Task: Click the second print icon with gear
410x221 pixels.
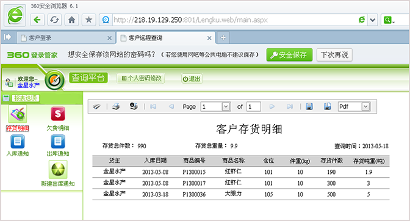Action: tap(134, 106)
